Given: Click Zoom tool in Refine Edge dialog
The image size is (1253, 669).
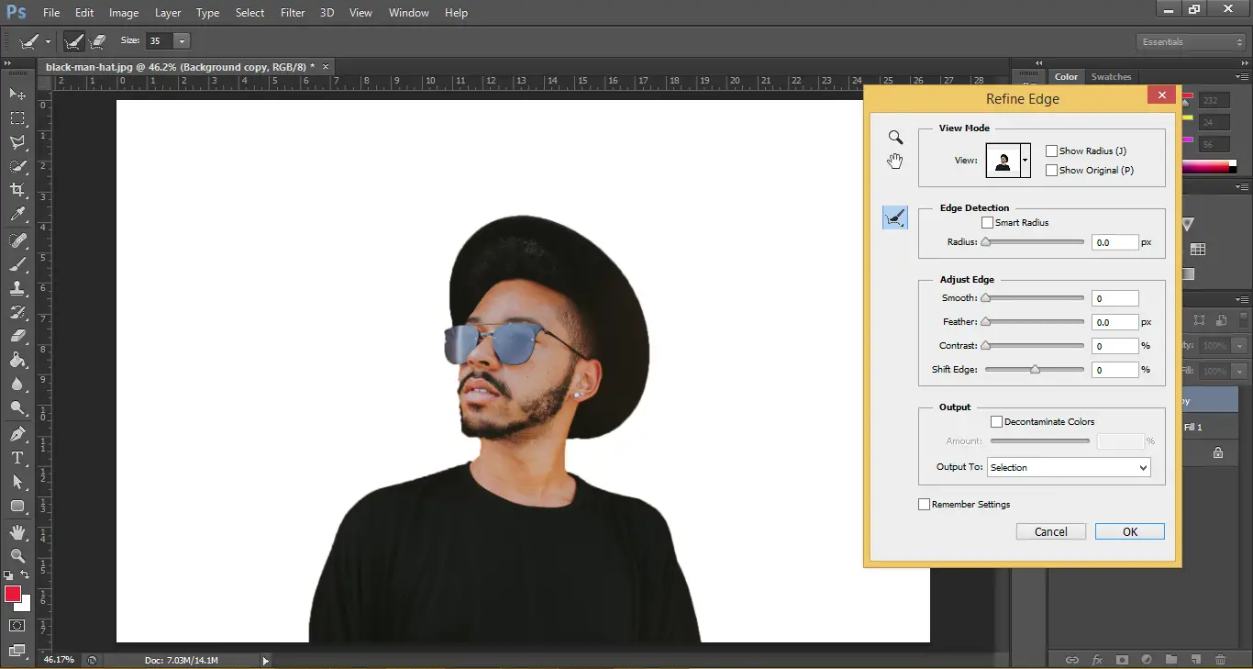Looking at the screenshot, I should 895,138.
